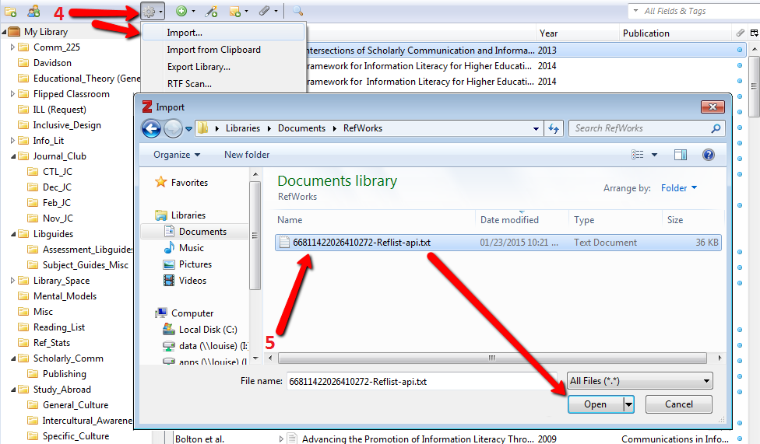Sort Zotero items by Publication column
760x444 pixels.
click(646, 33)
